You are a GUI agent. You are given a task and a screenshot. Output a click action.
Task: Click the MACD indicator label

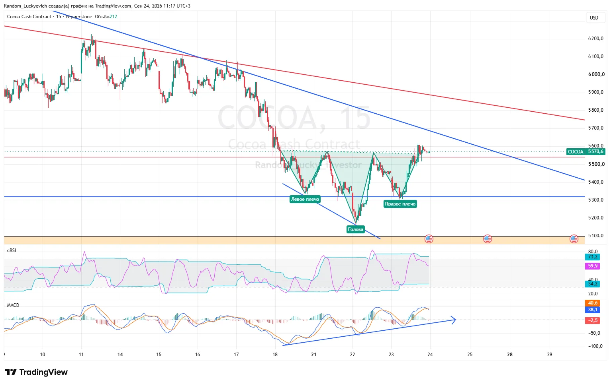13,305
